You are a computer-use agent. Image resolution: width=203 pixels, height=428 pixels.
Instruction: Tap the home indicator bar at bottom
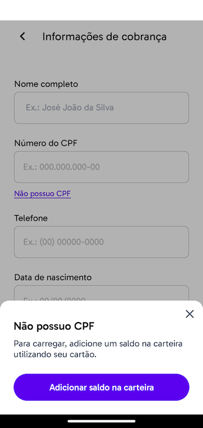[101, 421]
